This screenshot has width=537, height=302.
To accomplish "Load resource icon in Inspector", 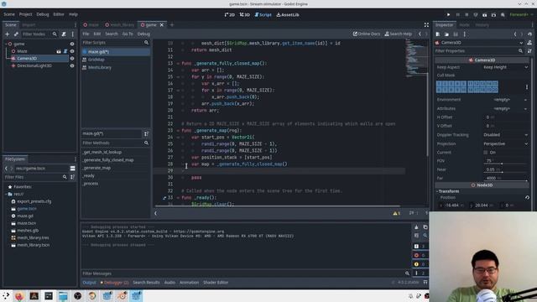I will coord(446,34).
